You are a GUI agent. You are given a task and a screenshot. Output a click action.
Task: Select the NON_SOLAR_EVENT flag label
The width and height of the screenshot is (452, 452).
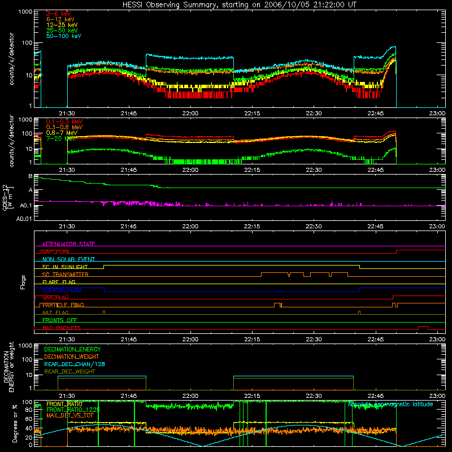[x=68, y=259]
